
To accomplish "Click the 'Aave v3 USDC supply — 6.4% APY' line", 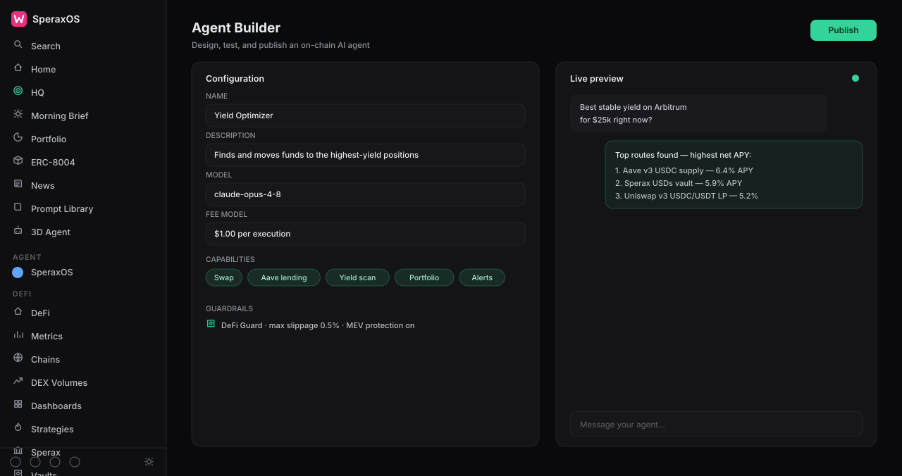I will point(684,170).
